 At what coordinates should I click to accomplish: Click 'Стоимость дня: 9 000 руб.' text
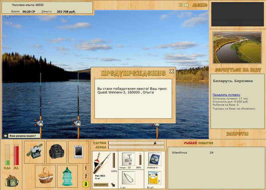[x=230, y=102]
